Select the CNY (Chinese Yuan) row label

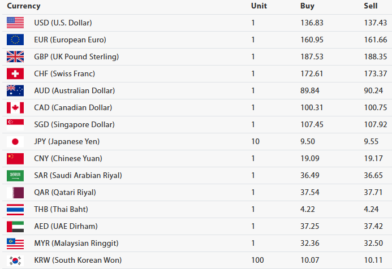click(68, 158)
